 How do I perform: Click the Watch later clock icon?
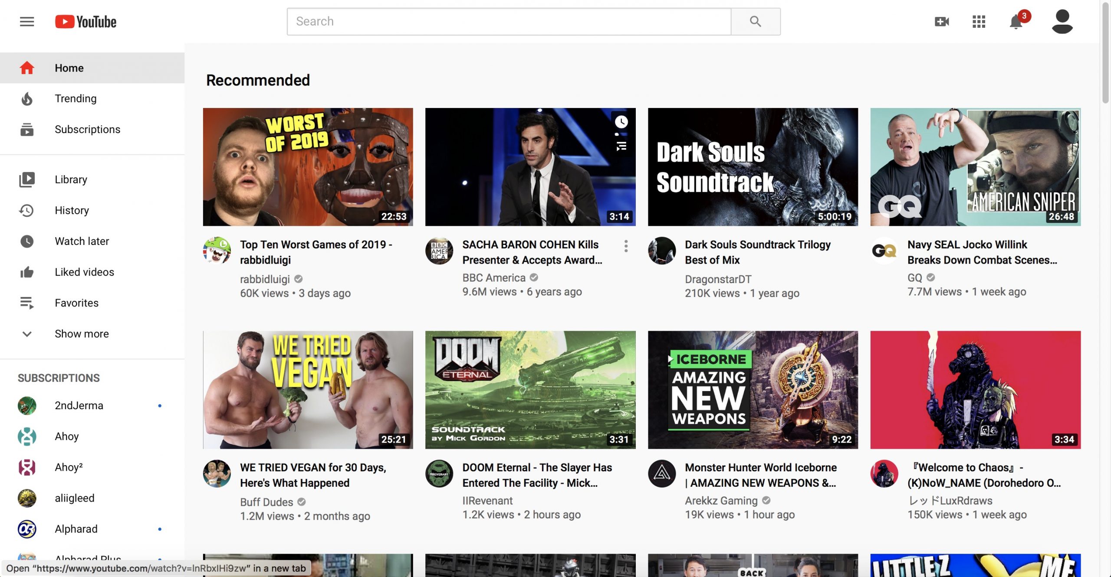[x=27, y=241]
